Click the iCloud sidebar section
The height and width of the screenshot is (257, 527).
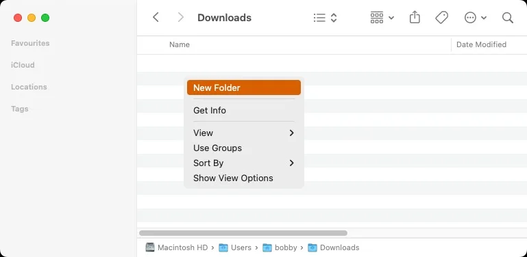[x=23, y=65]
